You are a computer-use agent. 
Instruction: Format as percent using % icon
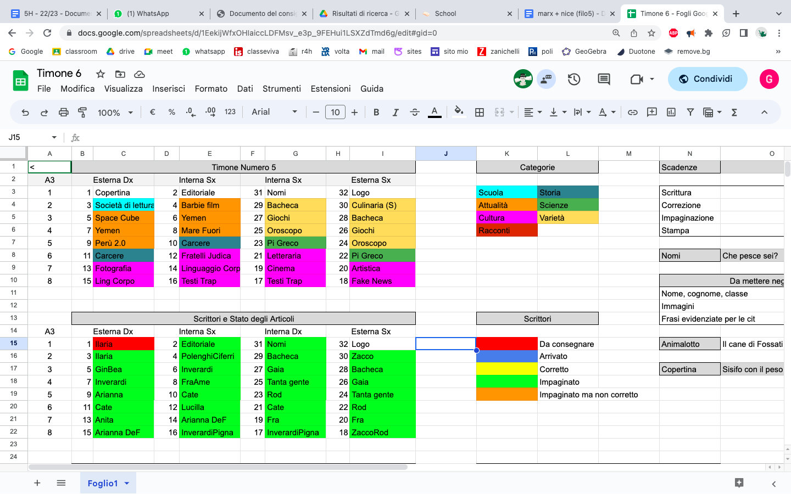[x=172, y=112]
